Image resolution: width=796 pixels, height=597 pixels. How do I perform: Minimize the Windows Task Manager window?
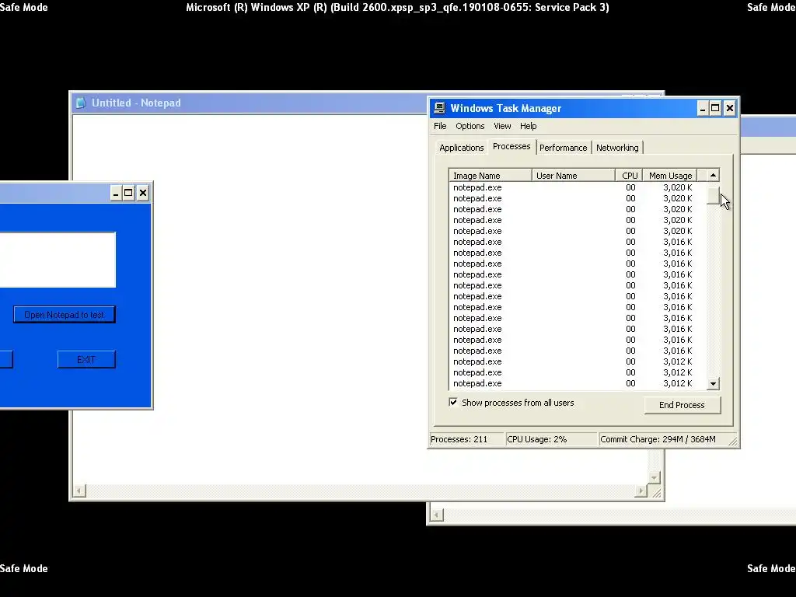click(703, 108)
